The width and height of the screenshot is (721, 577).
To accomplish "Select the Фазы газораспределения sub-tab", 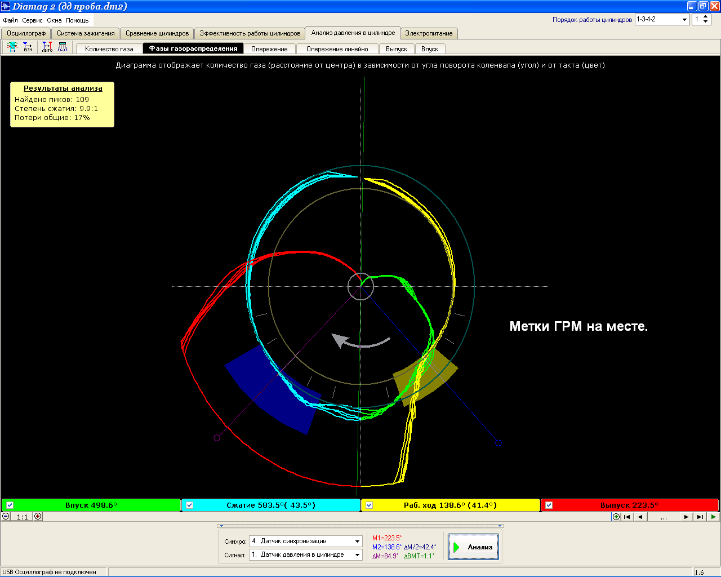I will (193, 48).
